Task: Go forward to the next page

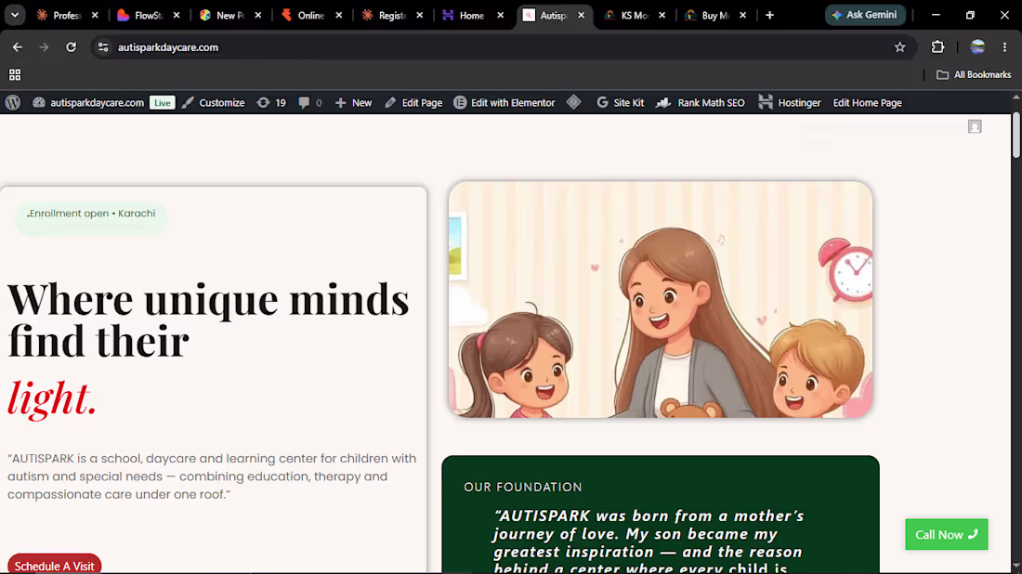Action: [x=44, y=47]
